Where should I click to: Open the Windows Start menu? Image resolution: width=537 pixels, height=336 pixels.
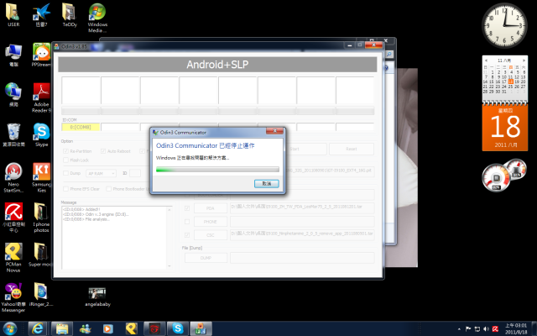pyautogui.click(x=9, y=328)
